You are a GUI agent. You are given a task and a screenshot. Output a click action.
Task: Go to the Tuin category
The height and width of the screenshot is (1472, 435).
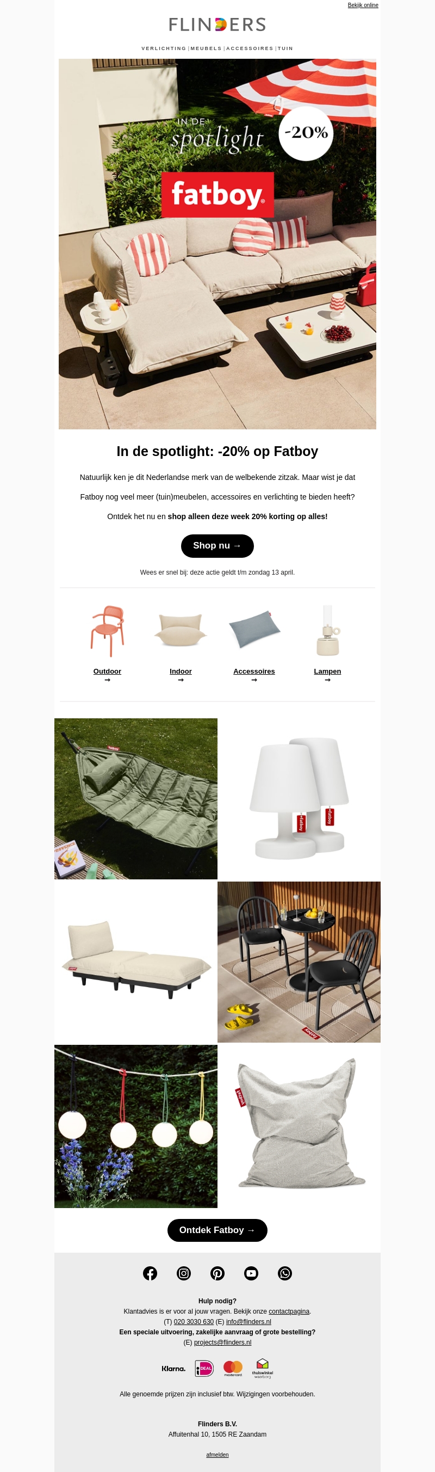(285, 48)
